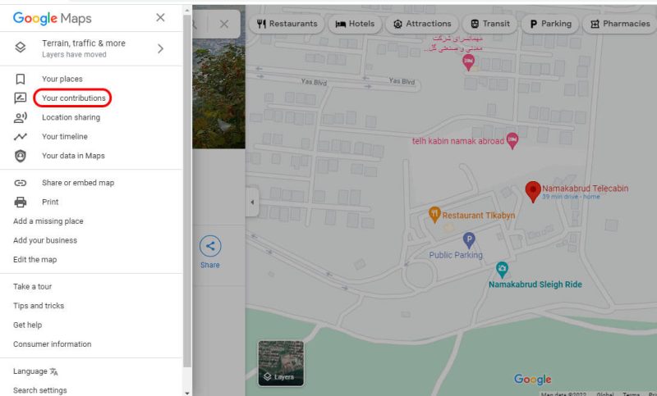Viewport: 657px width, 396px height.
Task: Click Add your business link
Action: 45,240
